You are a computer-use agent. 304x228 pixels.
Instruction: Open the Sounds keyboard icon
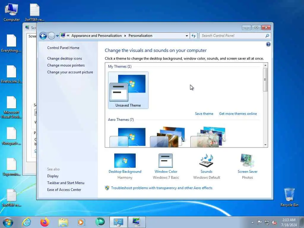(206, 161)
